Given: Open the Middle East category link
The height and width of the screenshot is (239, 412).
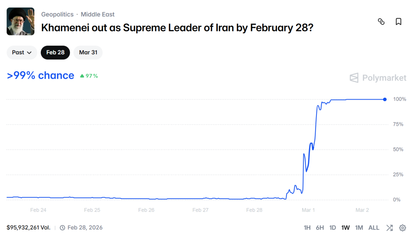Looking at the screenshot, I should tap(98, 14).
